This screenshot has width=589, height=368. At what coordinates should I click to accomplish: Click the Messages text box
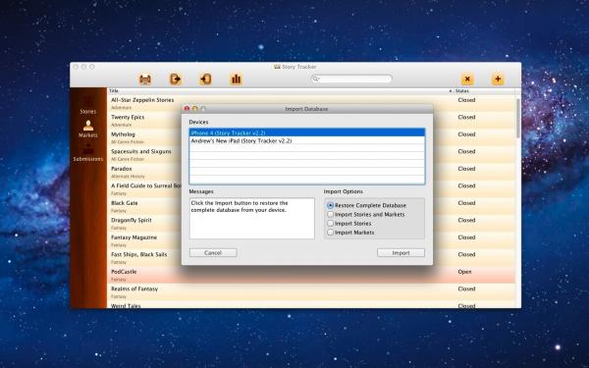coord(251,218)
